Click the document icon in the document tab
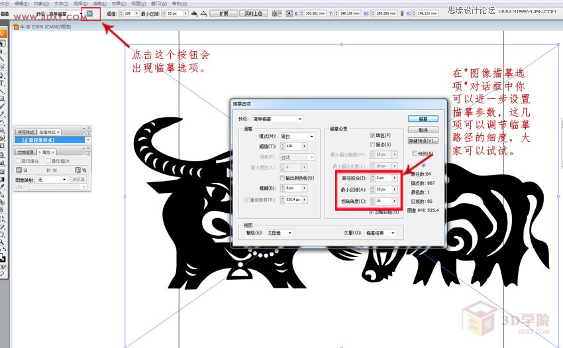 (16, 27)
